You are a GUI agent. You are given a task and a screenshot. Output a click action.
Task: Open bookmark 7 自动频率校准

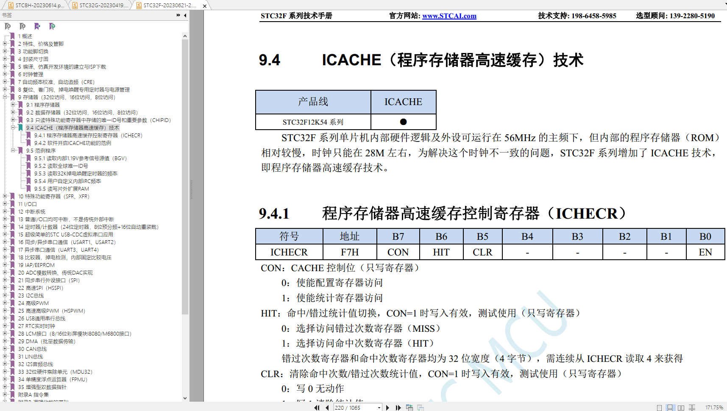coord(56,82)
